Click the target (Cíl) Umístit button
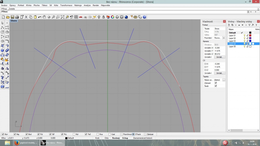Screen dimensions: 260x146 click(x=219, y=73)
